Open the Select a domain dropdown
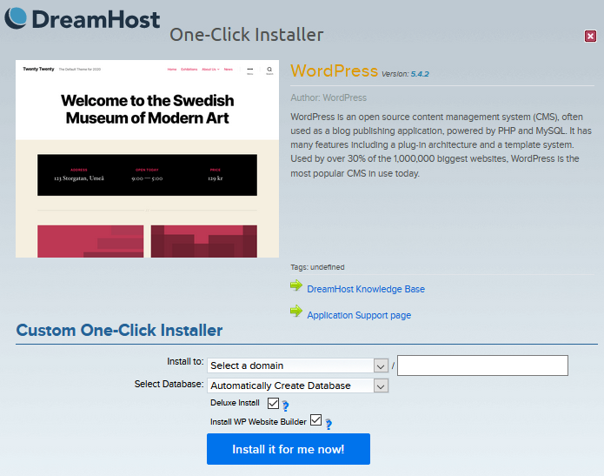The width and height of the screenshot is (604, 476). 298,365
